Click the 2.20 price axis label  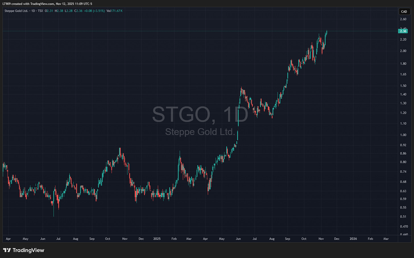pos(403,40)
